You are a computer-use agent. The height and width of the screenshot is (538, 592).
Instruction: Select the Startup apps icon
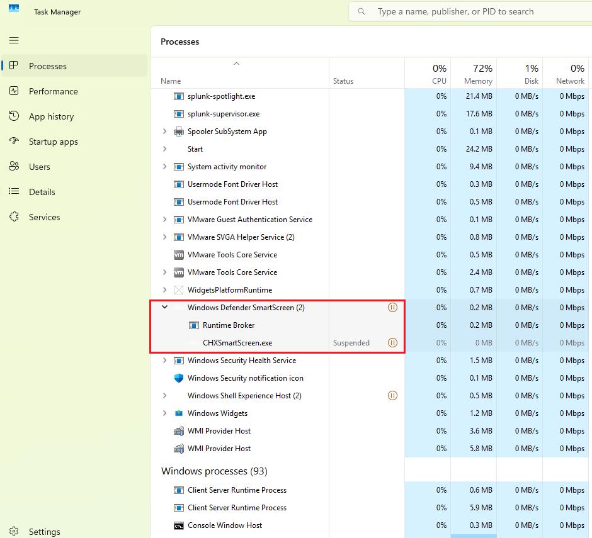[14, 142]
